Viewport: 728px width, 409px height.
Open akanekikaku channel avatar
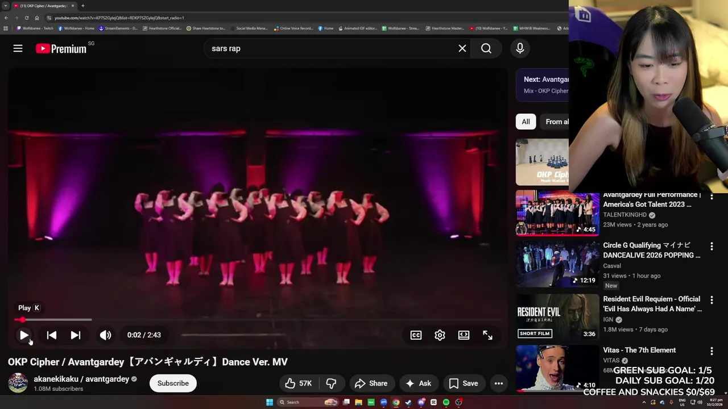pyautogui.click(x=18, y=383)
